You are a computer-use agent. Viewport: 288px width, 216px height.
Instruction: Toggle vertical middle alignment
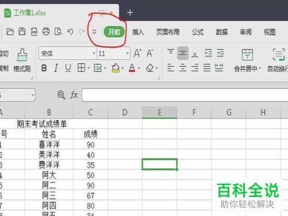coord(183,53)
